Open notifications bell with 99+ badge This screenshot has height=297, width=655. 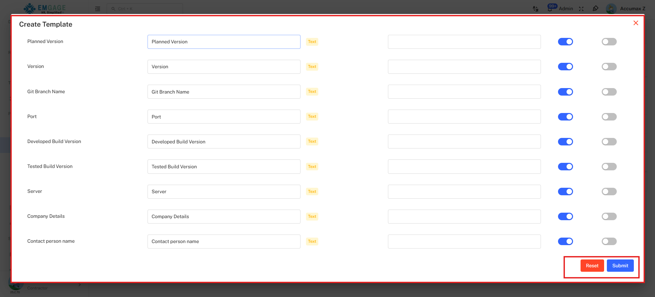pos(550,9)
